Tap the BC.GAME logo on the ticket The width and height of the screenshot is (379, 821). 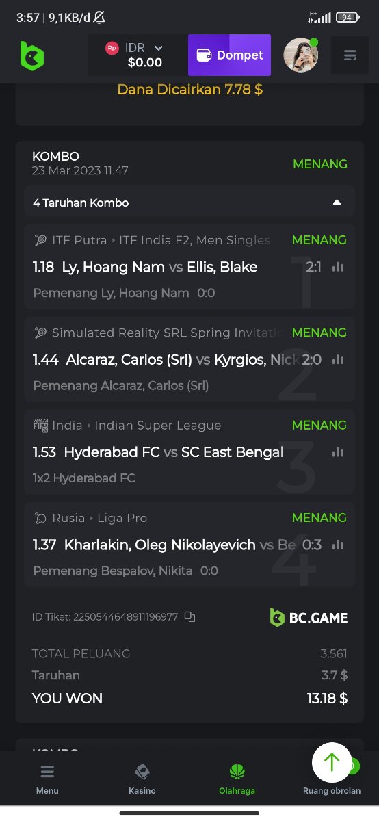point(309,618)
